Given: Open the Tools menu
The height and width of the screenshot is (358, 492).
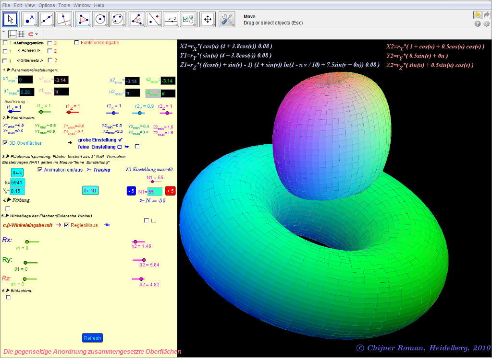Looking at the screenshot, I should click(64, 5).
